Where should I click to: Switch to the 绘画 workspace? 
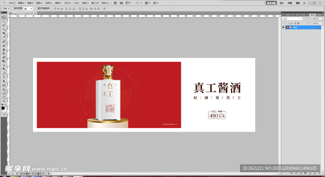point(290,3)
